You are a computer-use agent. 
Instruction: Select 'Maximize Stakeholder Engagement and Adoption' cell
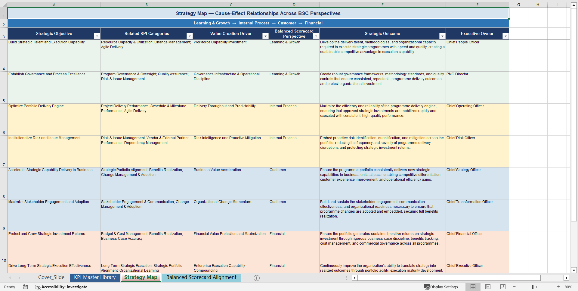(54, 215)
